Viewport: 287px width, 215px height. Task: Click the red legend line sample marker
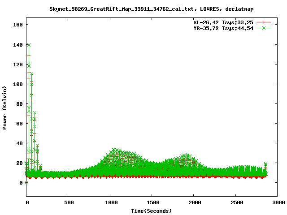(x=264, y=22)
